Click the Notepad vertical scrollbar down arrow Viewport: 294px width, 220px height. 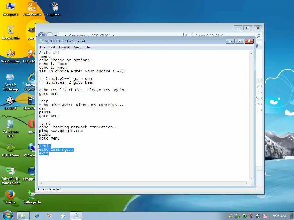251,178
